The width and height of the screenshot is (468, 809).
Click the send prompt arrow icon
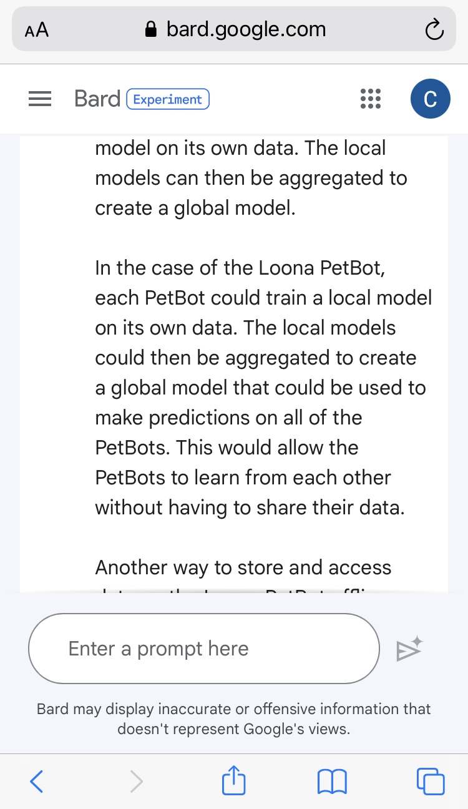coord(409,649)
